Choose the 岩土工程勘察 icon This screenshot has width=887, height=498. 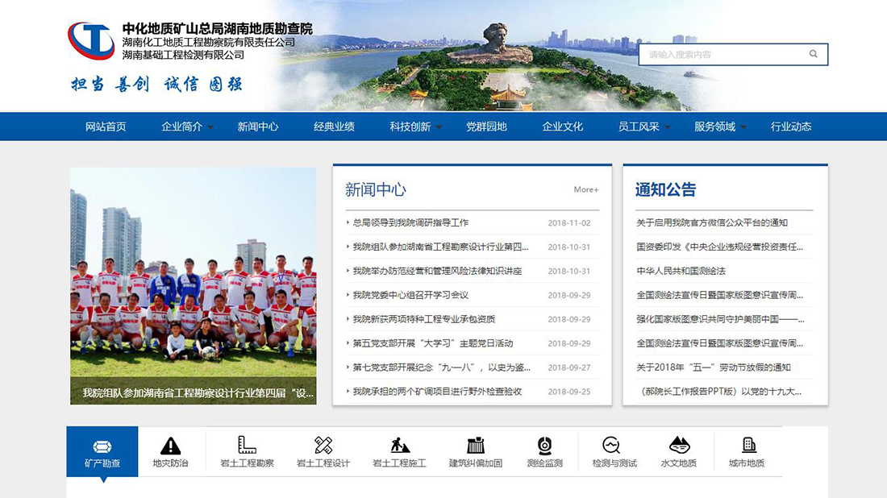coord(247,446)
